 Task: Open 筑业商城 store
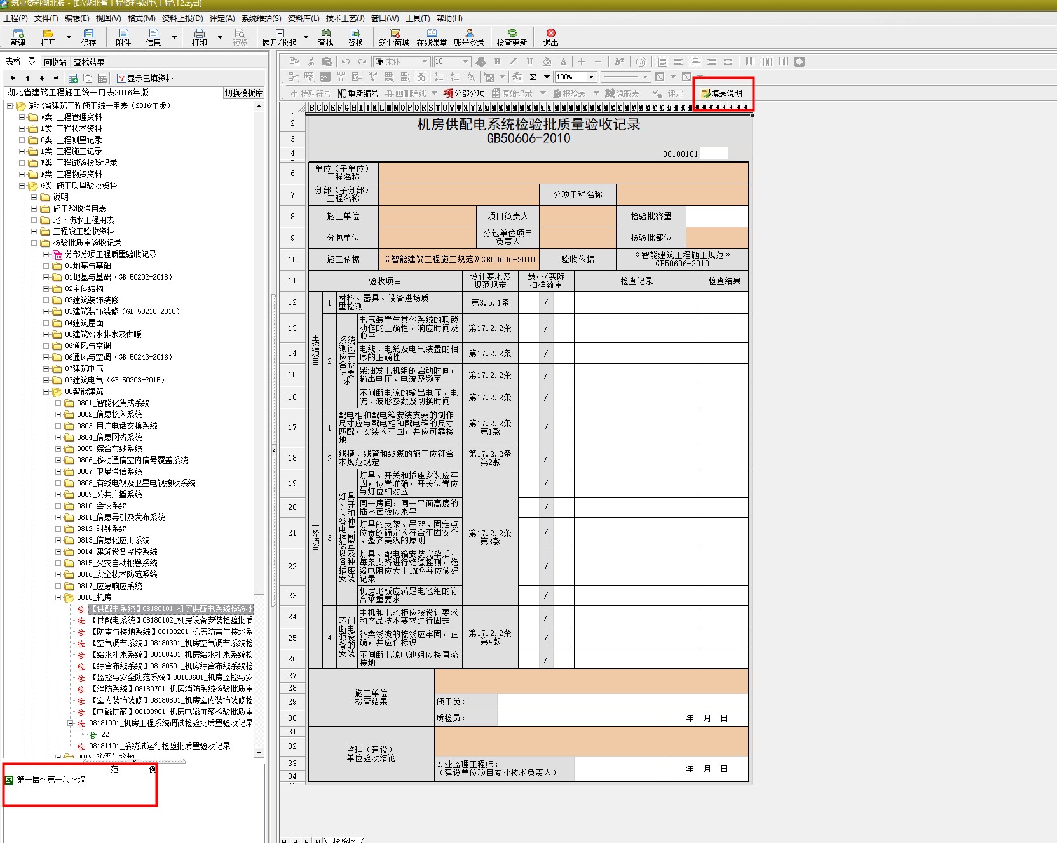(394, 37)
